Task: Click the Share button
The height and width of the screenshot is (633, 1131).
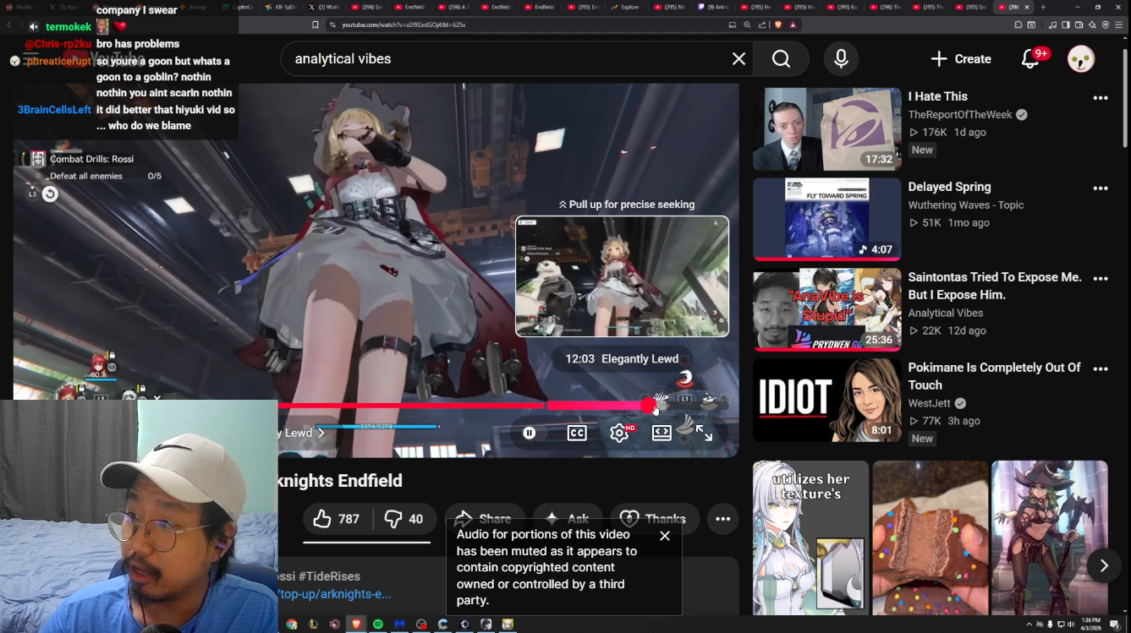Action: 484,519
